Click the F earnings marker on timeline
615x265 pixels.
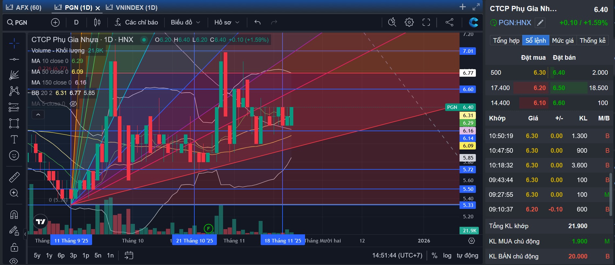click(208, 228)
